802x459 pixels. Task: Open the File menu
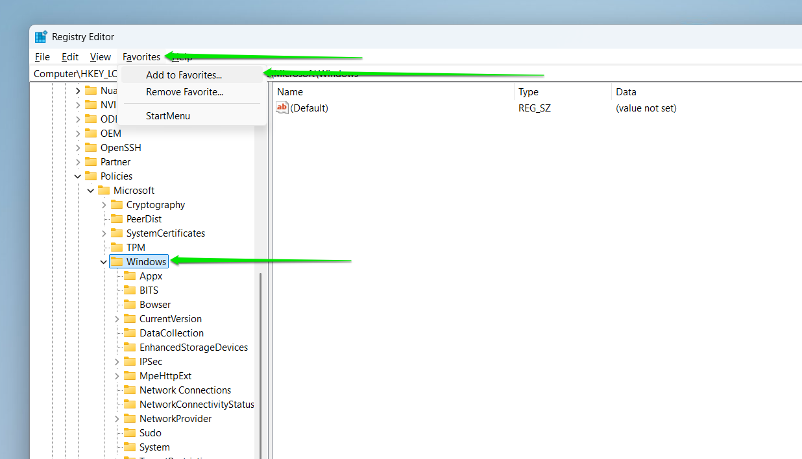pyautogui.click(x=42, y=57)
